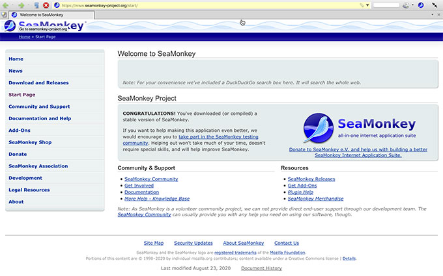Open the print options dropdown arrow
443x276 pixels.
pos(412,5)
